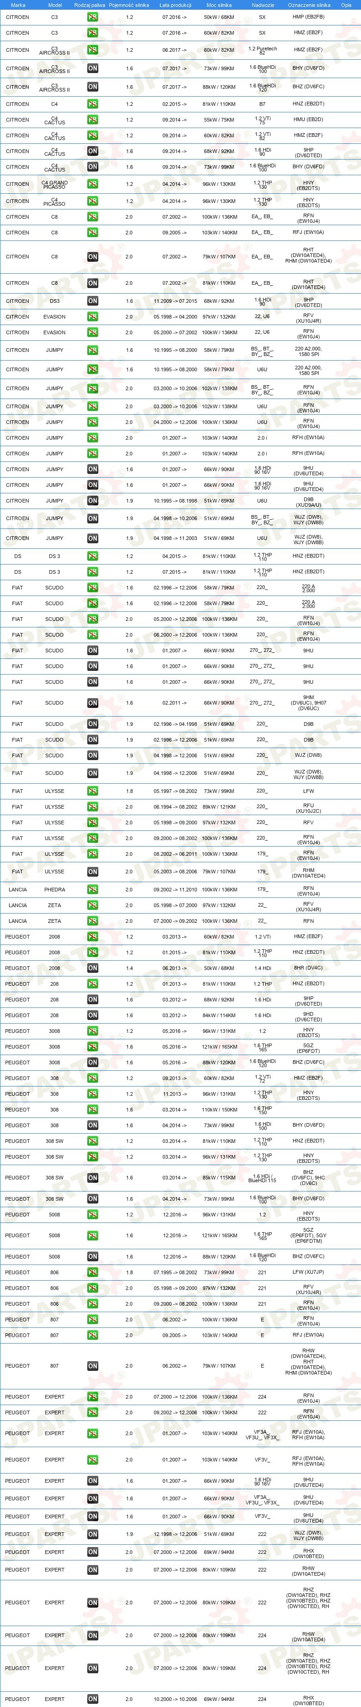Click petrol icon in Peugeot 807 103kW/140KM row

(x=93, y=1335)
